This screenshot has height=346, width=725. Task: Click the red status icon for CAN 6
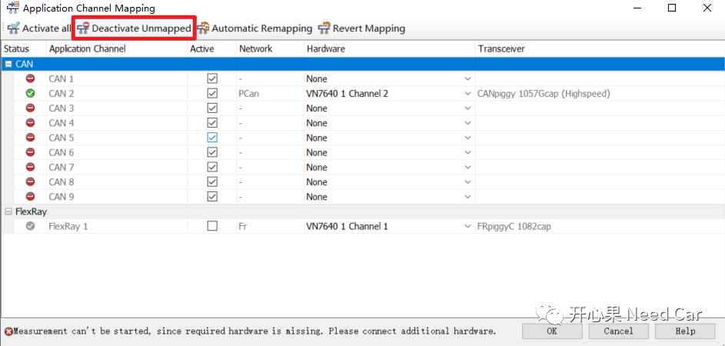point(31,152)
